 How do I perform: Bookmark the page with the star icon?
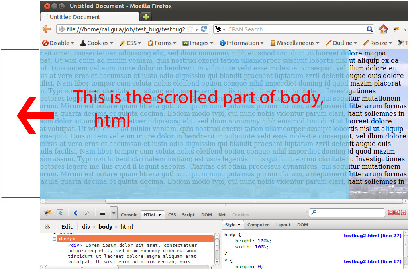click(x=190, y=29)
